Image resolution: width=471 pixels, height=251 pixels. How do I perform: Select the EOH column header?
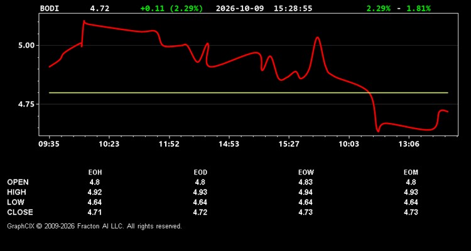click(x=95, y=173)
